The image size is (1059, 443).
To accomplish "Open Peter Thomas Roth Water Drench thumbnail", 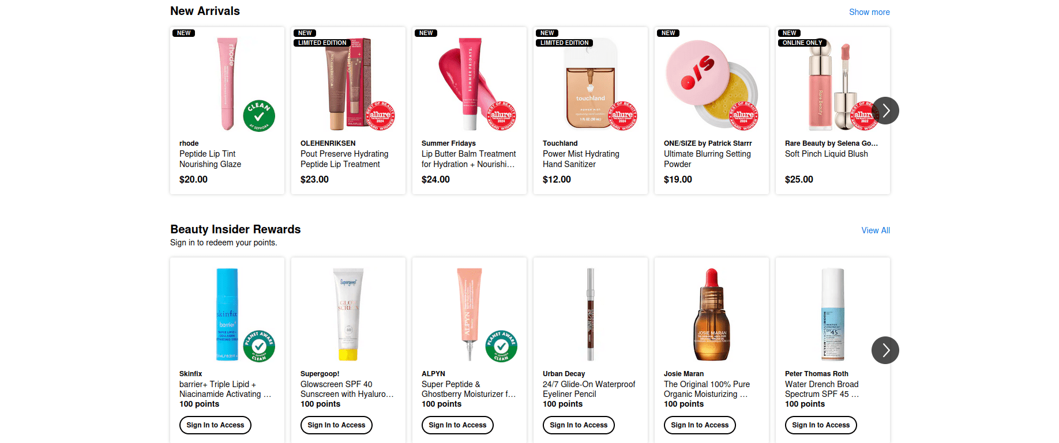I will [x=832, y=314].
